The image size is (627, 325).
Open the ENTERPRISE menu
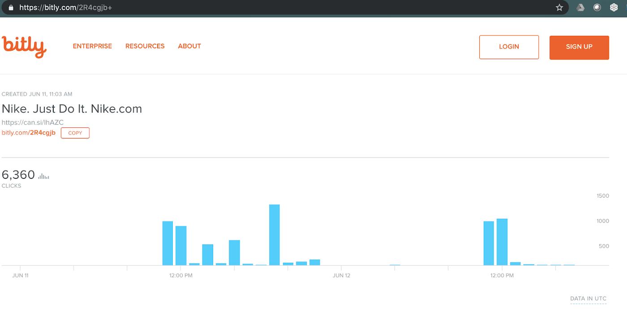[92, 46]
